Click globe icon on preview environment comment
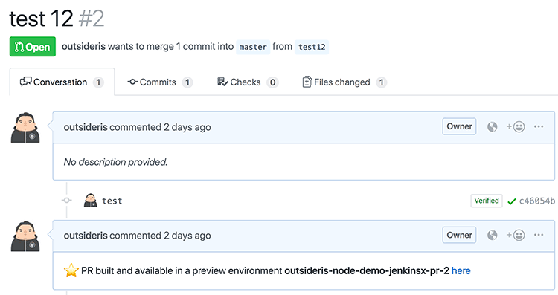 493,236
